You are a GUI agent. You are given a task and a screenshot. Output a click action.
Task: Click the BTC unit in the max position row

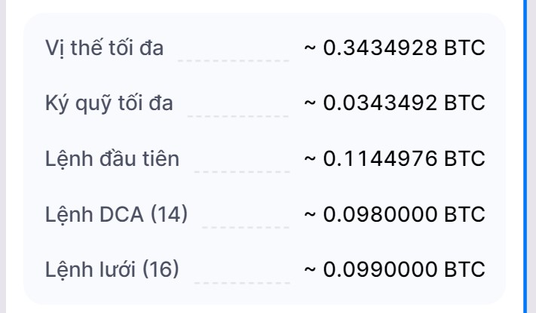point(464,48)
